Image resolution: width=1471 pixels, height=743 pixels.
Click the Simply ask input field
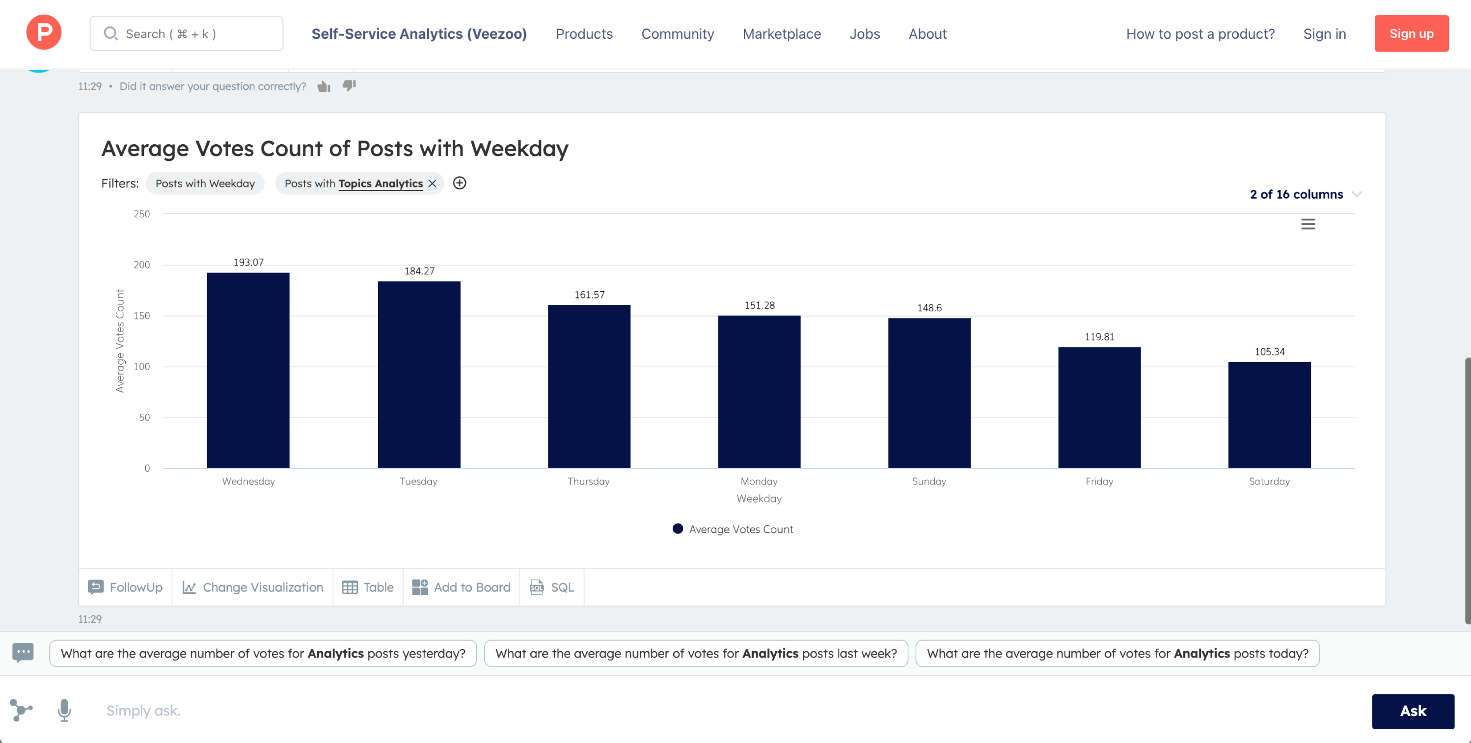(731, 711)
